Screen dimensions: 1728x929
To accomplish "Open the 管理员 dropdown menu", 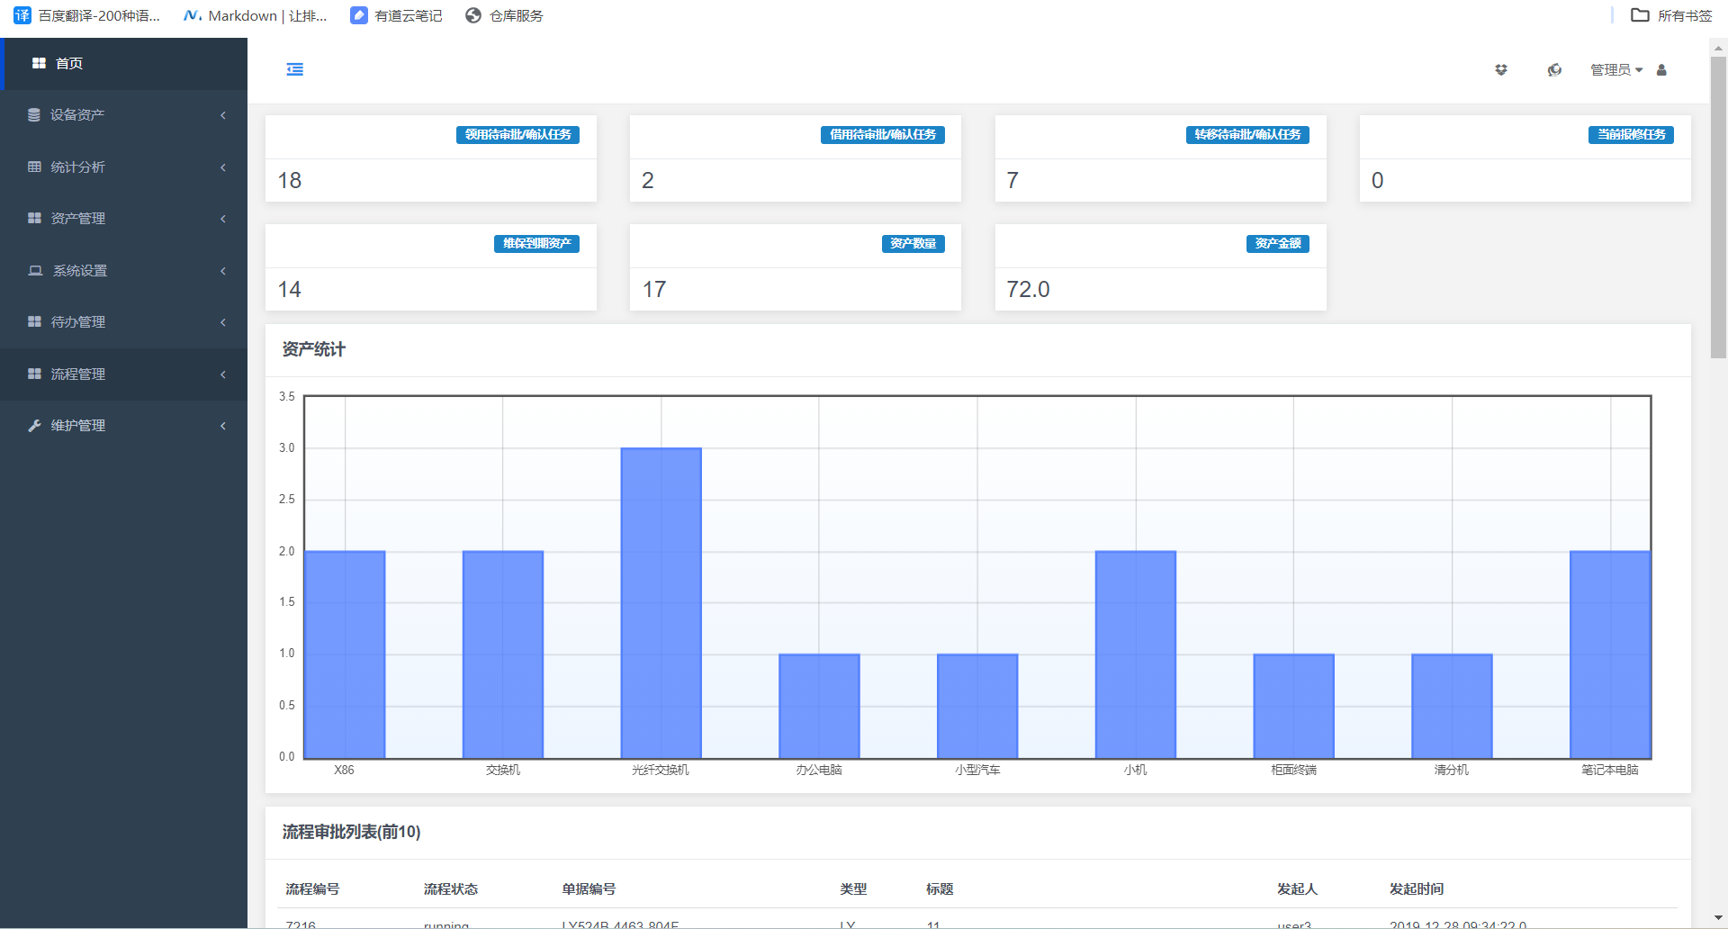I will [x=1616, y=69].
